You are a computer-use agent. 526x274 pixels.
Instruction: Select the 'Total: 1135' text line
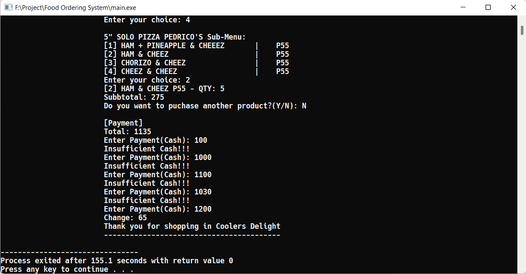(x=127, y=131)
